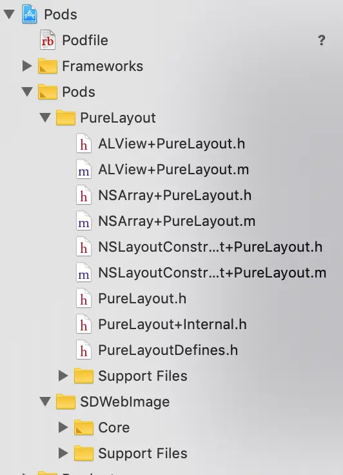Click the Podfile ruby file icon
Image resolution: width=343 pixels, height=475 pixels.
point(48,40)
